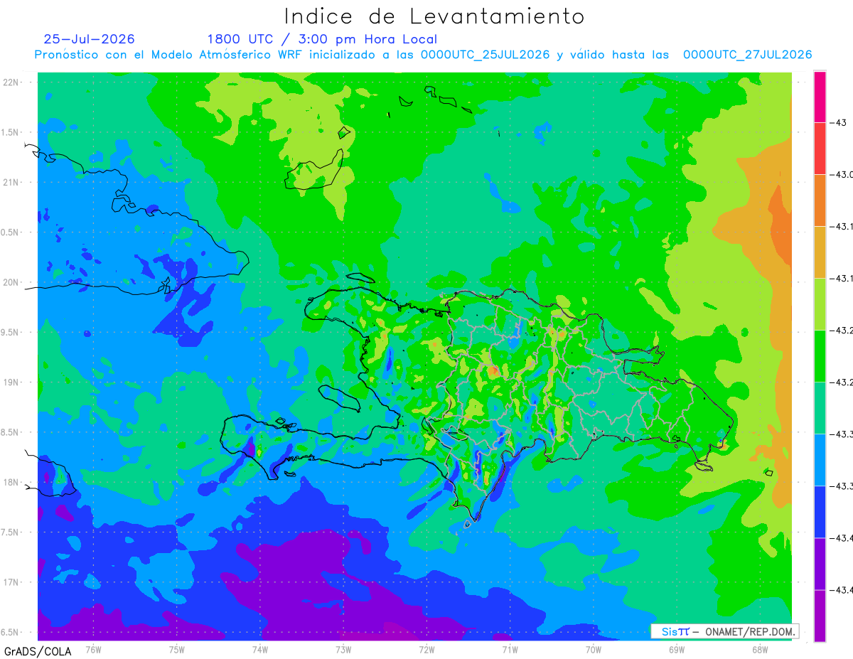Select the bright green color bar swatch
Image resolution: width=853 pixels, height=659 pixels.
pyautogui.click(x=820, y=356)
